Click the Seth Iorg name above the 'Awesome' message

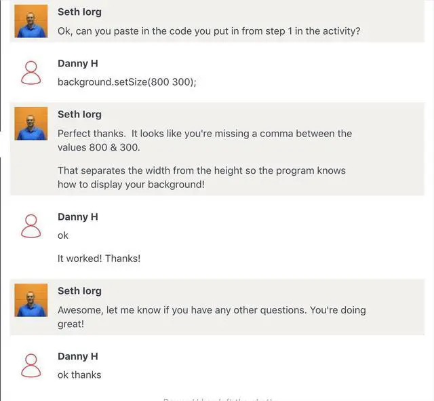[79, 290]
